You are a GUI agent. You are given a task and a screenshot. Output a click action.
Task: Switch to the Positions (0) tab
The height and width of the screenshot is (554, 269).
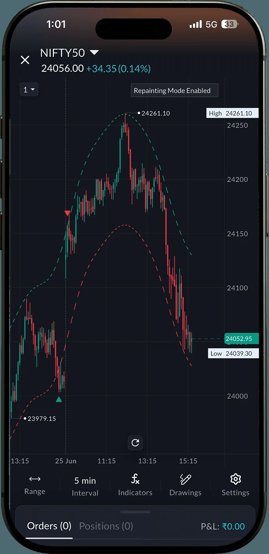click(x=106, y=526)
